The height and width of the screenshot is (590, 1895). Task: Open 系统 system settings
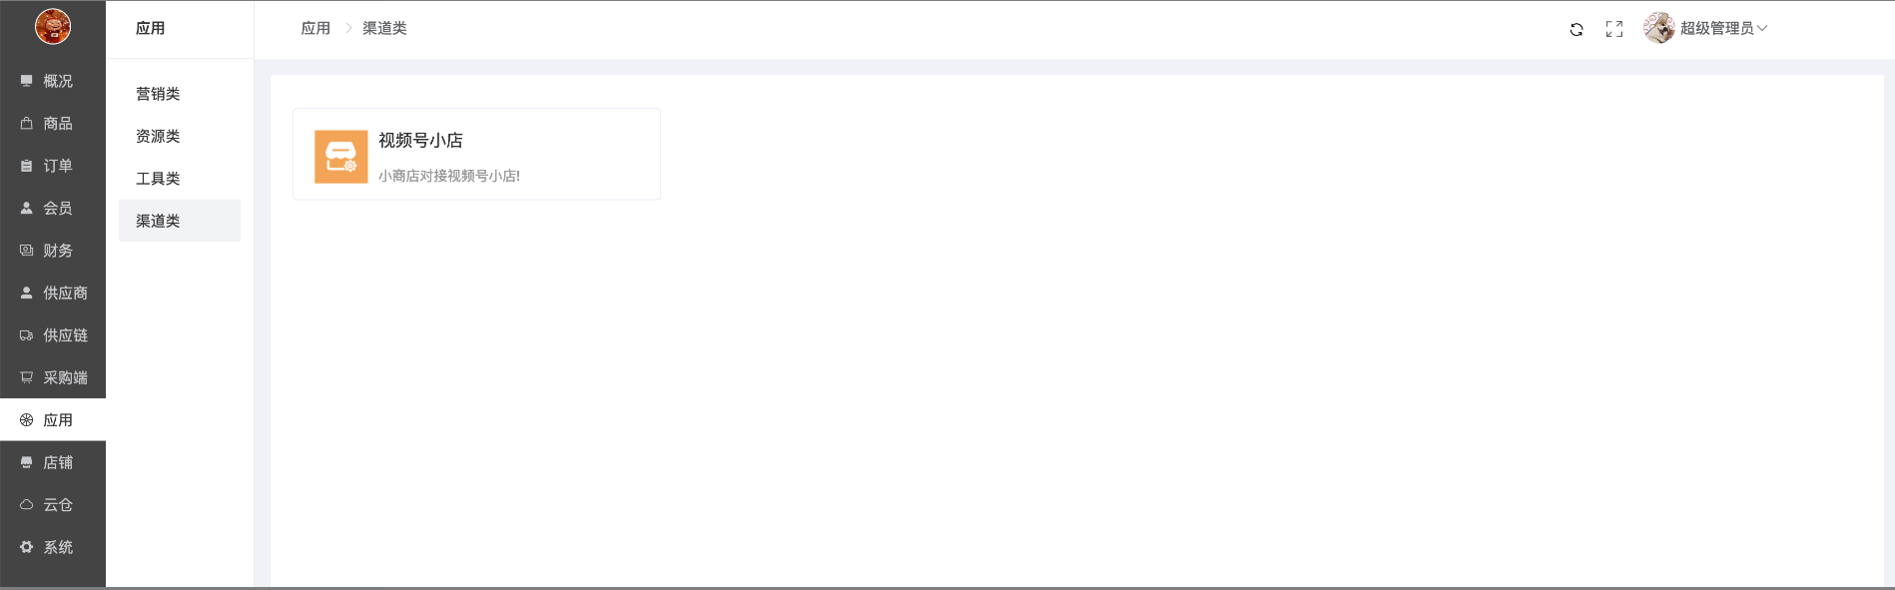click(53, 548)
